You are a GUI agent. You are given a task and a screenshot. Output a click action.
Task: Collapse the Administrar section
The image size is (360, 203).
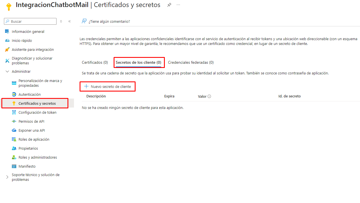pos(7,72)
